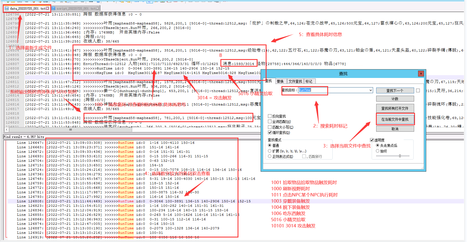Click 取消 button
Screen dimensions: 467x242
(x=395, y=129)
